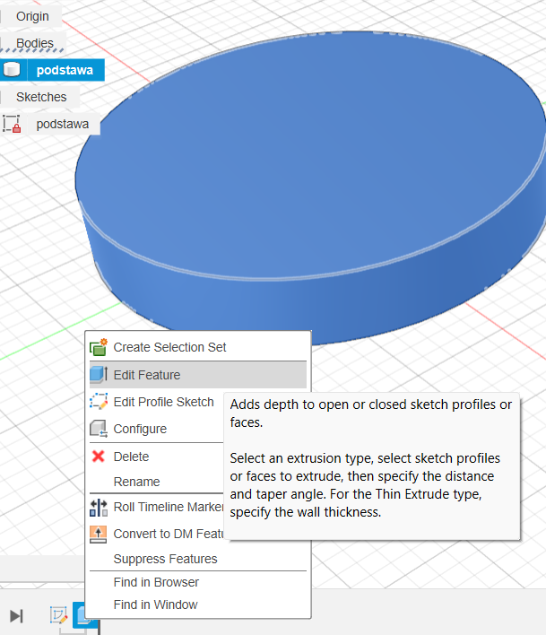Click the extrude feature in the timeline
This screenshot has width=546, height=635.
pos(83,617)
